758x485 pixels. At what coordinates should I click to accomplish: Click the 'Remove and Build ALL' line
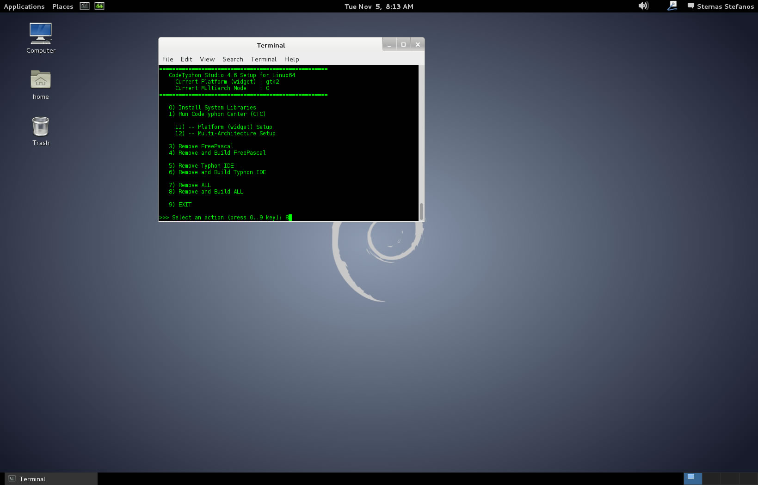coord(206,192)
